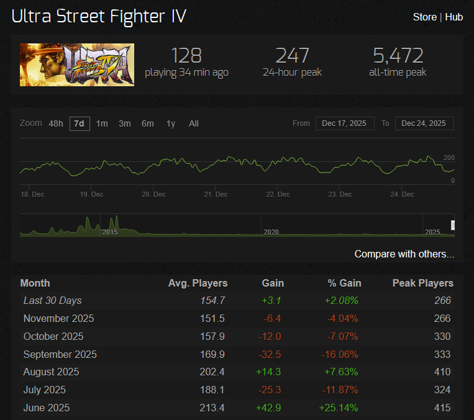
Task: Open the Store link
Action: coord(424,17)
